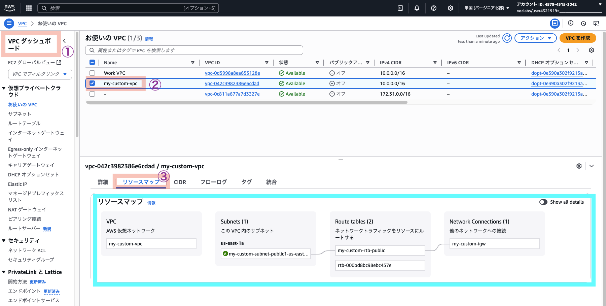606x306 pixels.
Task: Open ピアリング接続 in side navigation
Action: (x=25, y=219)
